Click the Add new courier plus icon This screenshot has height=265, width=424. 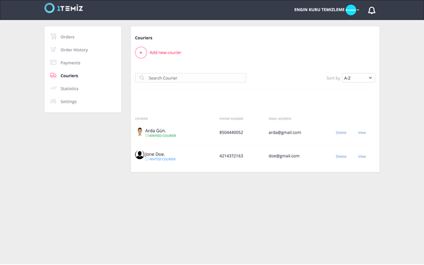[x=141, y=53]
